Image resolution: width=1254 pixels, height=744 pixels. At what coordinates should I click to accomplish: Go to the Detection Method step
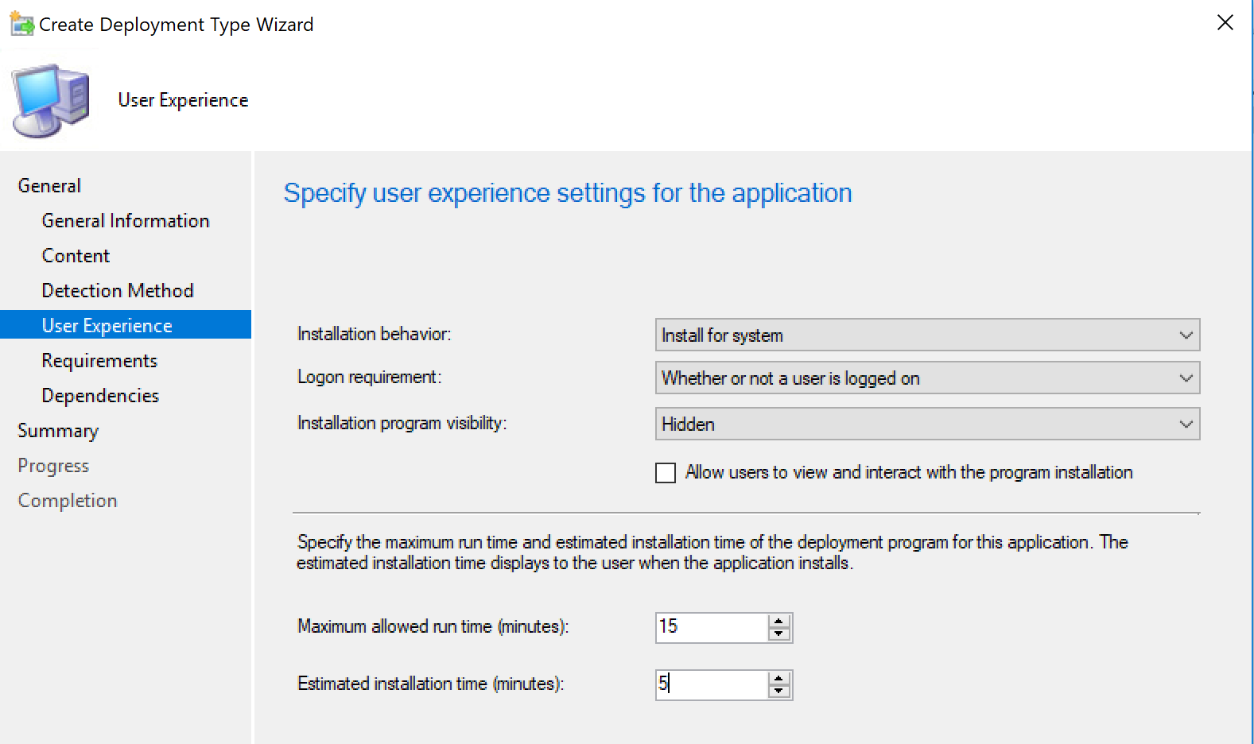(118, 291)
